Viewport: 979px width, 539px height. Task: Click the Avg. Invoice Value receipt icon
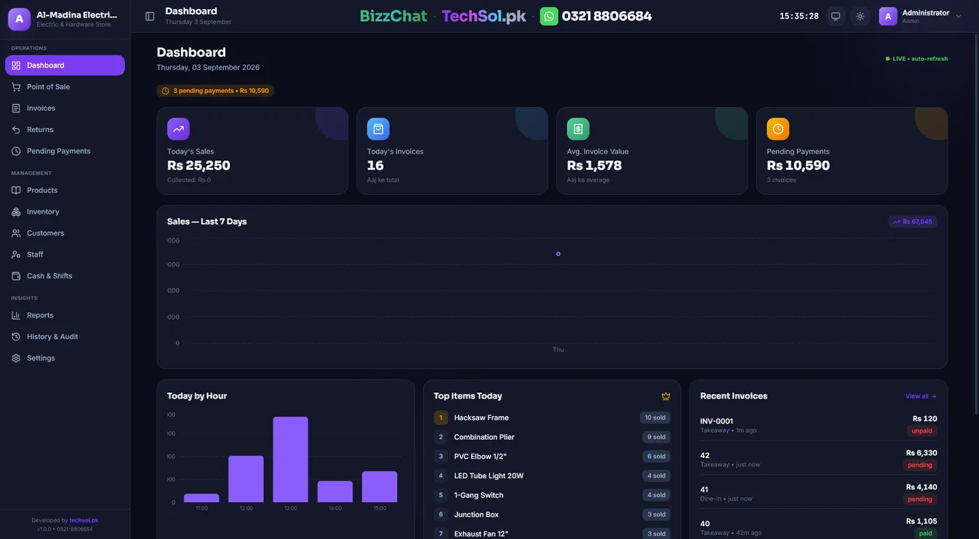click(578, 129)
